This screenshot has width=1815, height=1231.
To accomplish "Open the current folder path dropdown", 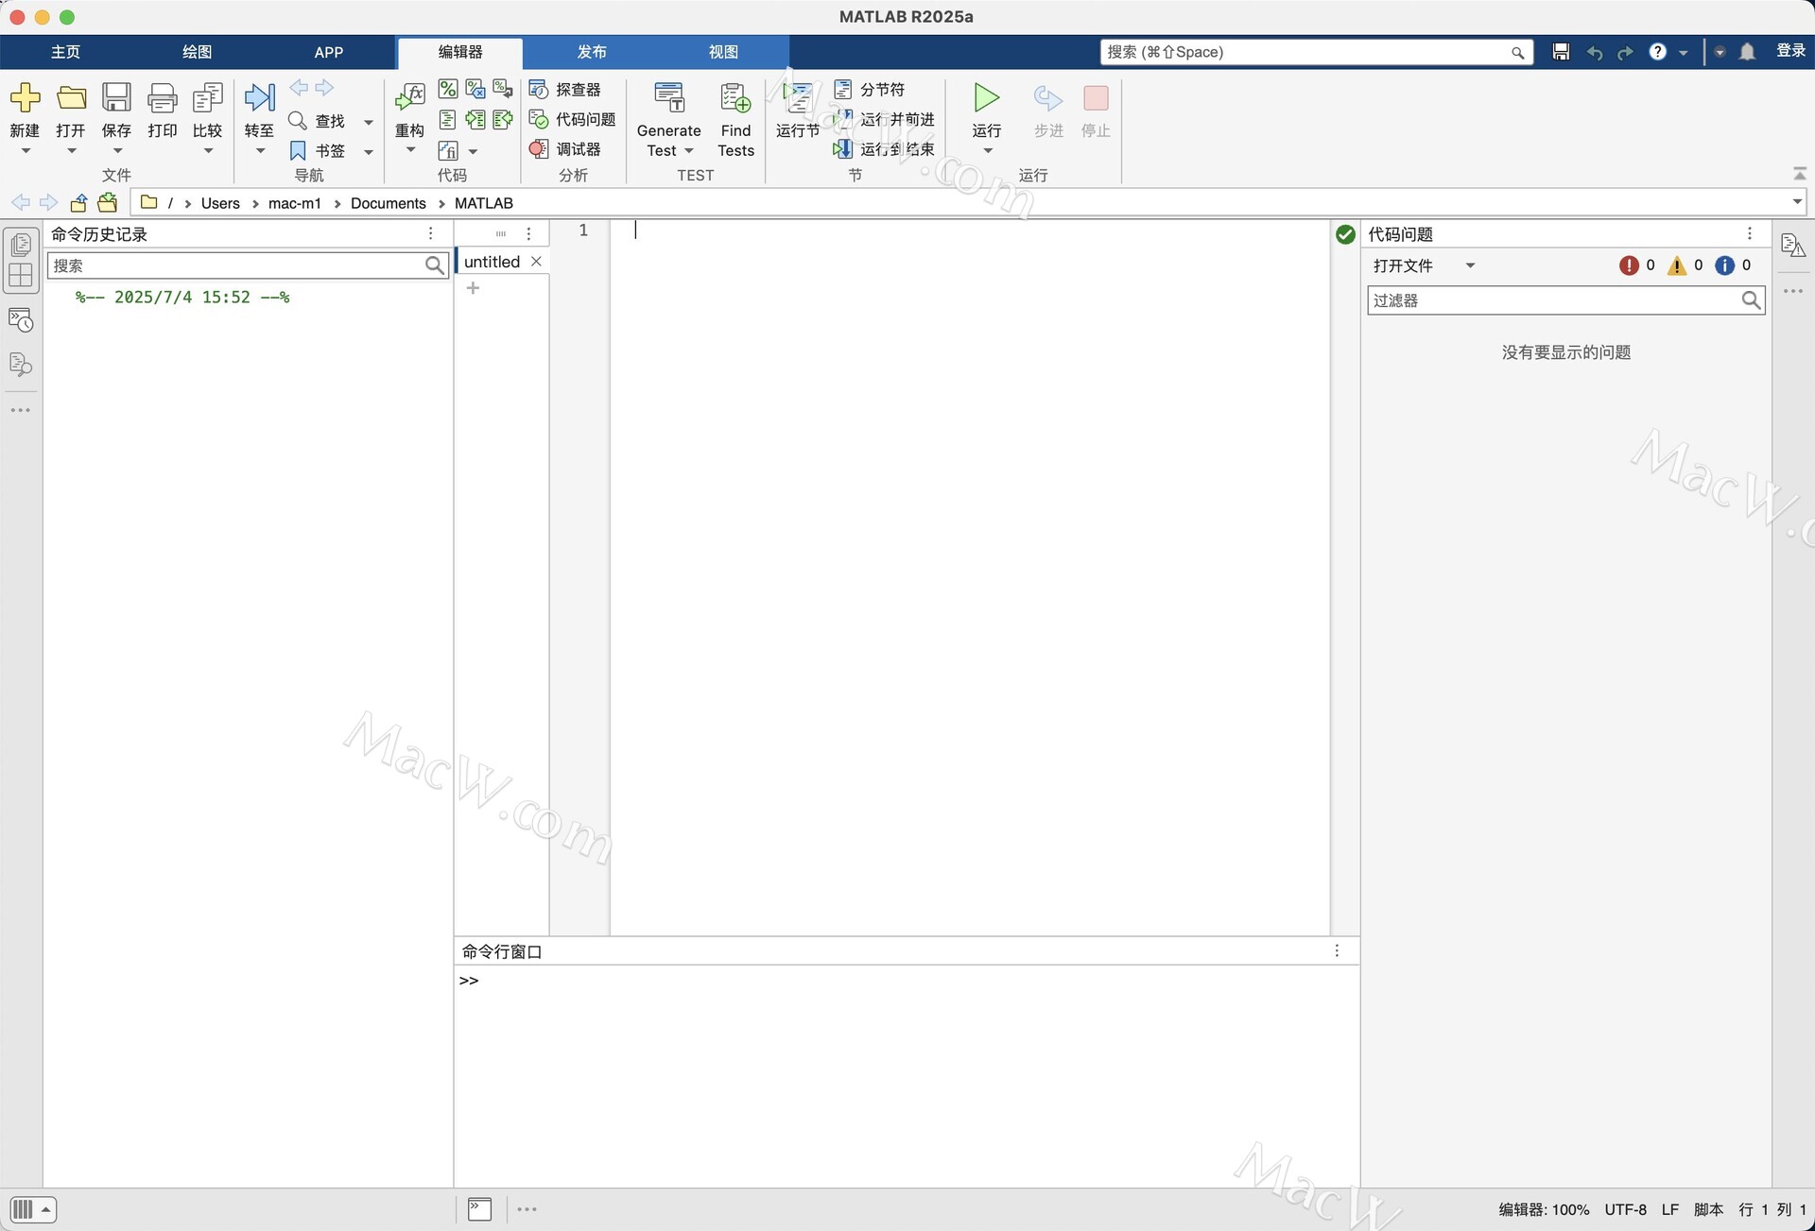I will [1796, 202].
